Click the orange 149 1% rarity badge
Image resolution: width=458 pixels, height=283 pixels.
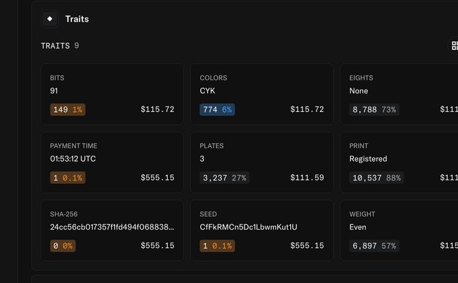pos(68,110)
